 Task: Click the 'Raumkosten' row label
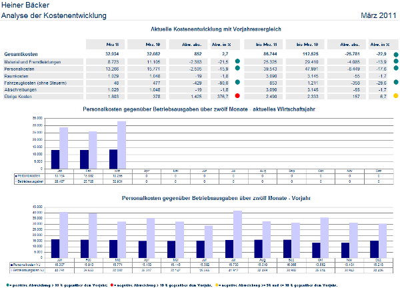pos(16,76)
